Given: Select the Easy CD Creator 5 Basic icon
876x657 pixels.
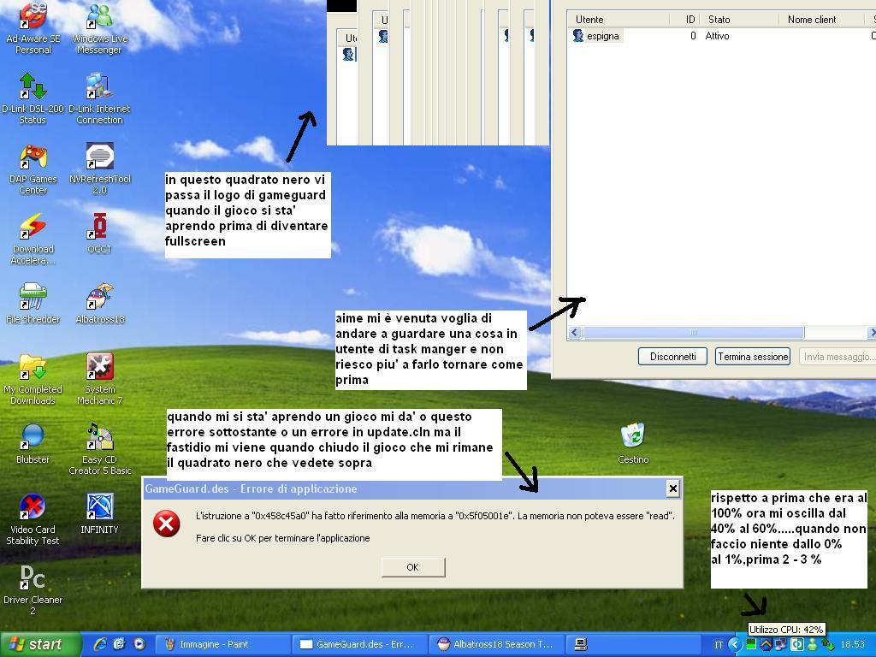Looking at the screenshot, I should click(99, 450).
